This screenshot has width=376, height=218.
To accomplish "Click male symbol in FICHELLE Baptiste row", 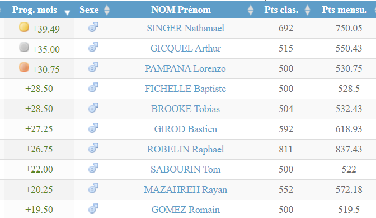I will 93,87.
